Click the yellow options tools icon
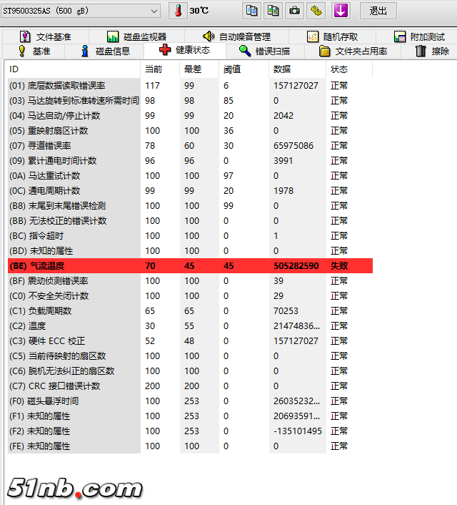This screenshot has width=457, height=505. click(x=316, y=11)
